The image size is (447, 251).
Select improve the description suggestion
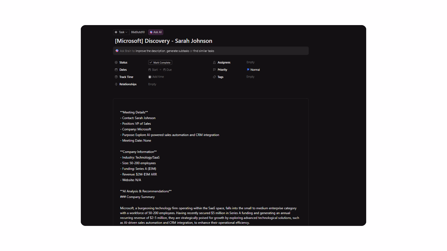coord(150,51)
